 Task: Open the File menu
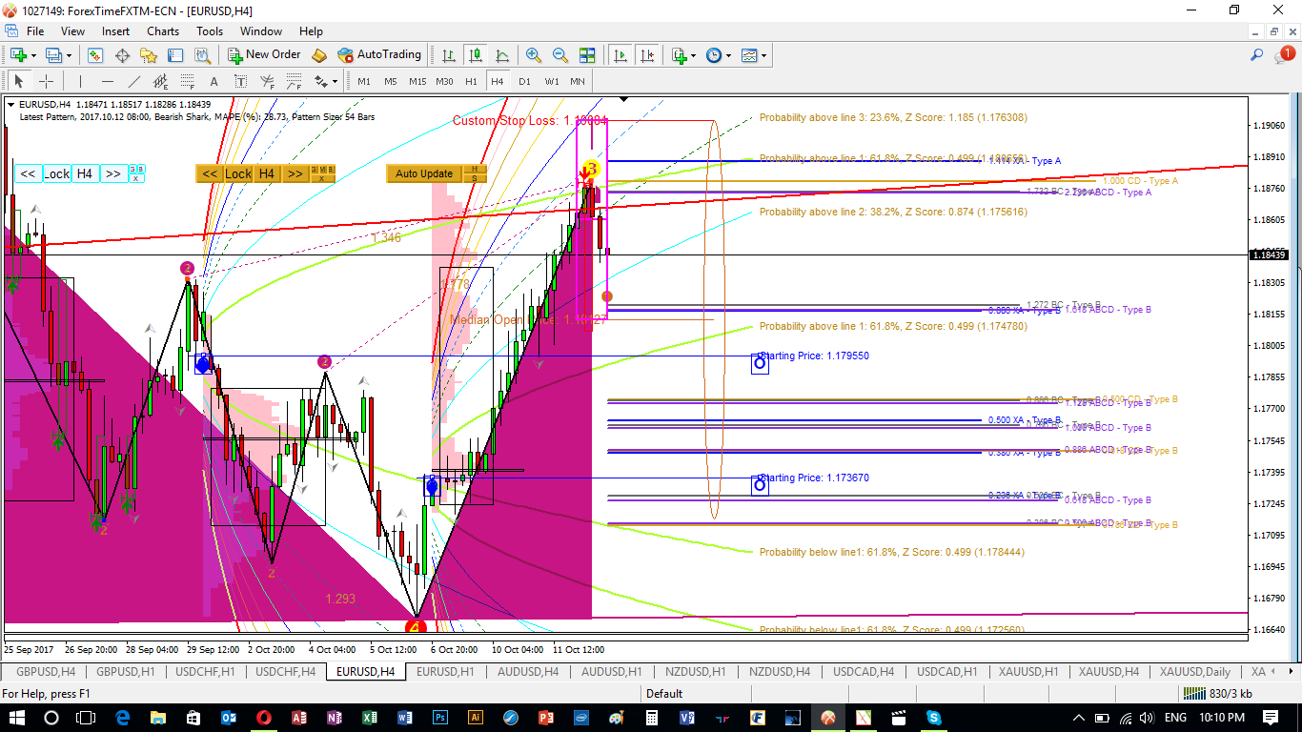tap(35, 31)
